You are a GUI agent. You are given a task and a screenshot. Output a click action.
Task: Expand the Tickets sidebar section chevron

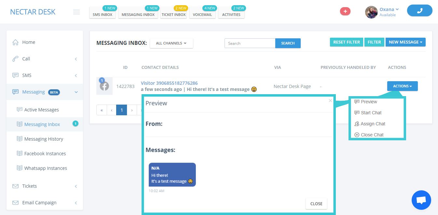(76, 186)
